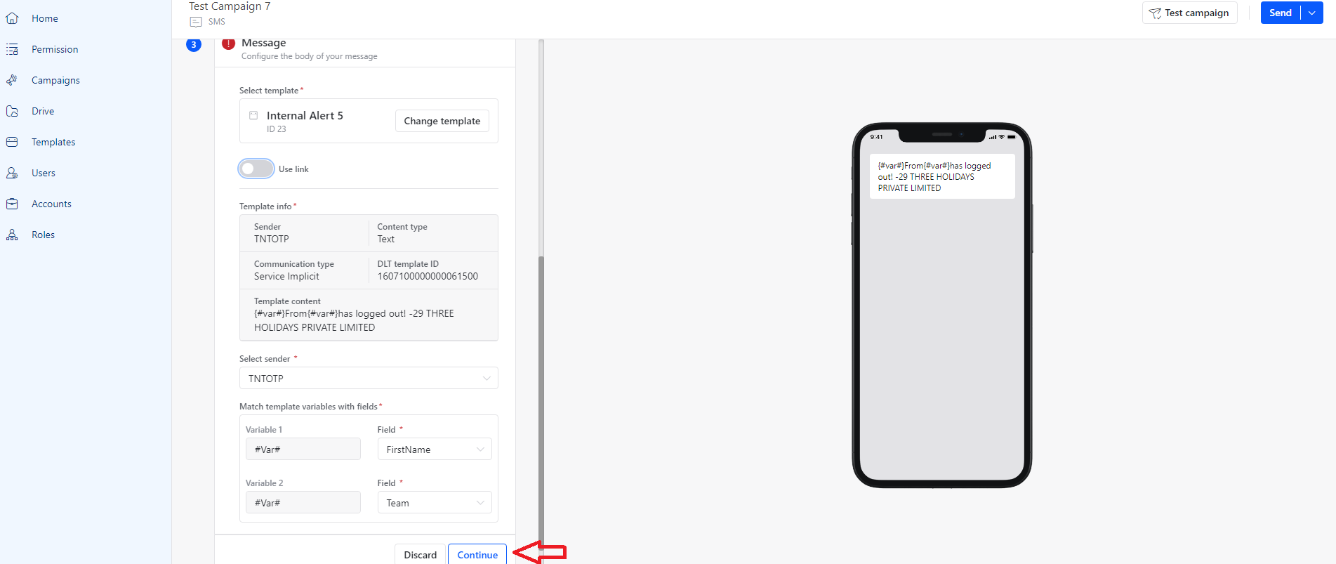Click the Permission list icon
This screenshot has width=1336, height=564.
point(12,49)
